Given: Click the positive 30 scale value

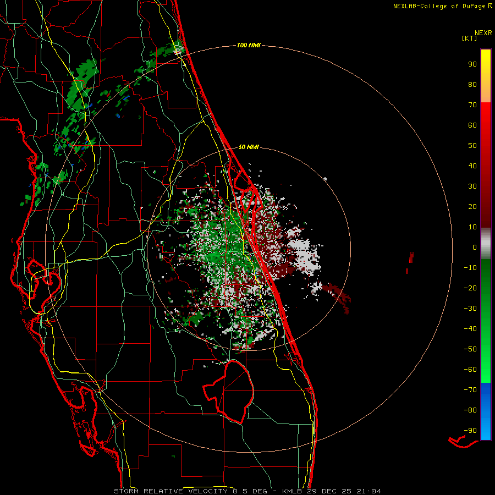Looking at the screenshot, I should click(x=472, y=186).
